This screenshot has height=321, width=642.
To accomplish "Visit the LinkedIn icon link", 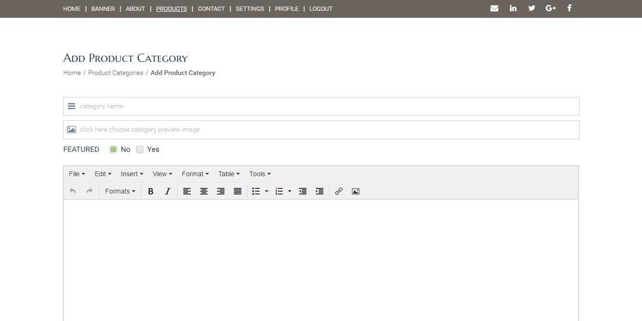I will [x=513, y=8].
